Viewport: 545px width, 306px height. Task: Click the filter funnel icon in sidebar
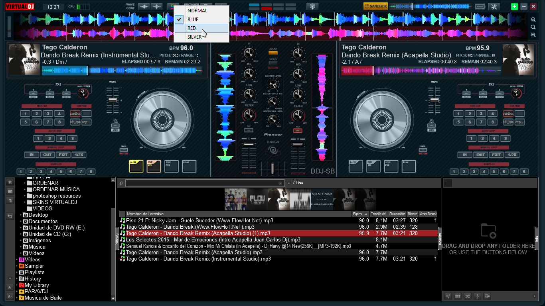click(10, 200)
